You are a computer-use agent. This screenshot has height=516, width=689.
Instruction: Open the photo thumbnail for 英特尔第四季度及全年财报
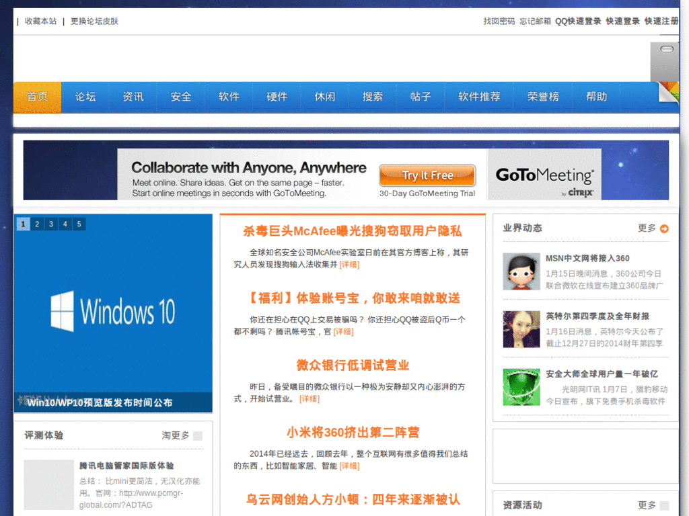(521, 329)
